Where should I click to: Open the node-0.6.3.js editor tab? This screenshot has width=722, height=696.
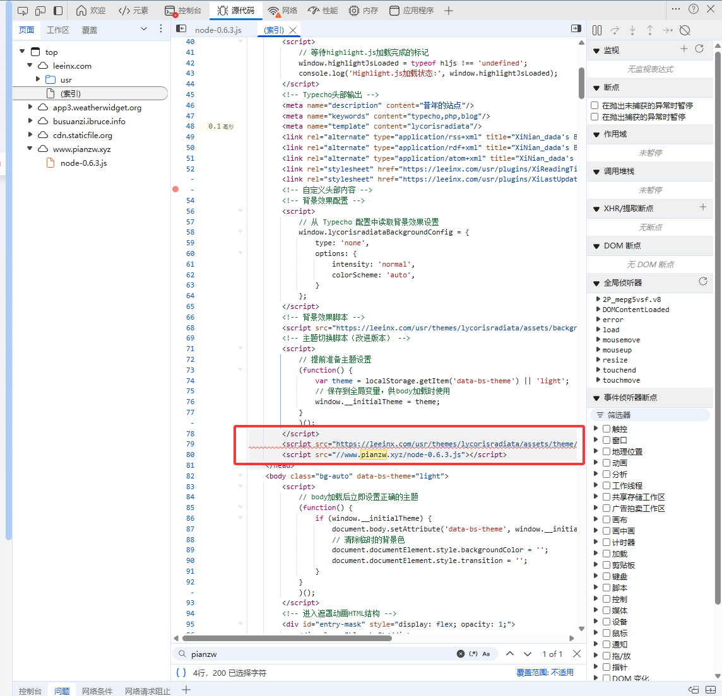(218, 30)
